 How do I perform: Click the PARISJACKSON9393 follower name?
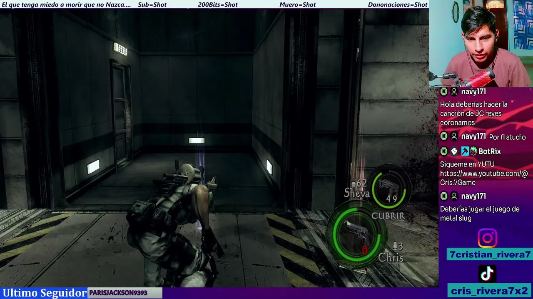click(118, 293)
